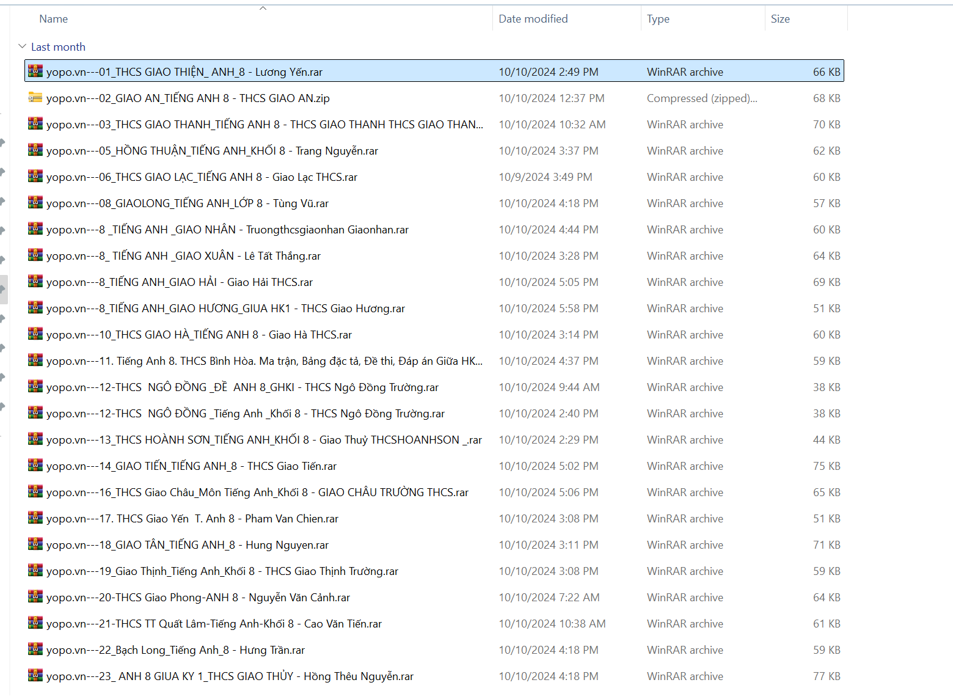The image size is (953, 699).
Task: Select file name GIAO HẢI - Giao Hải THCS.rar
Action: 180,282
